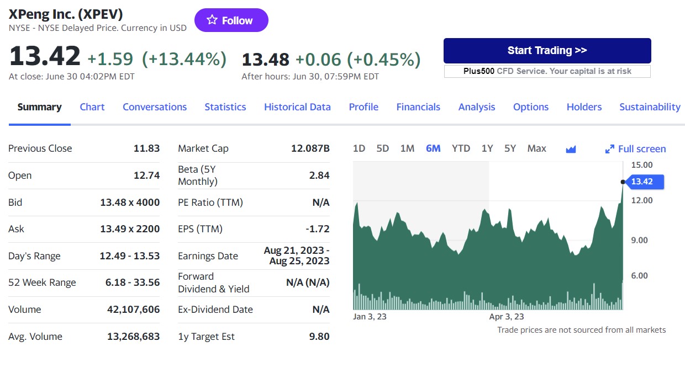Viewport: 685px width, 368px height.
Task: Click the Previous Close value 11.83
Action: pyautogui.click(x=146, y=148)
